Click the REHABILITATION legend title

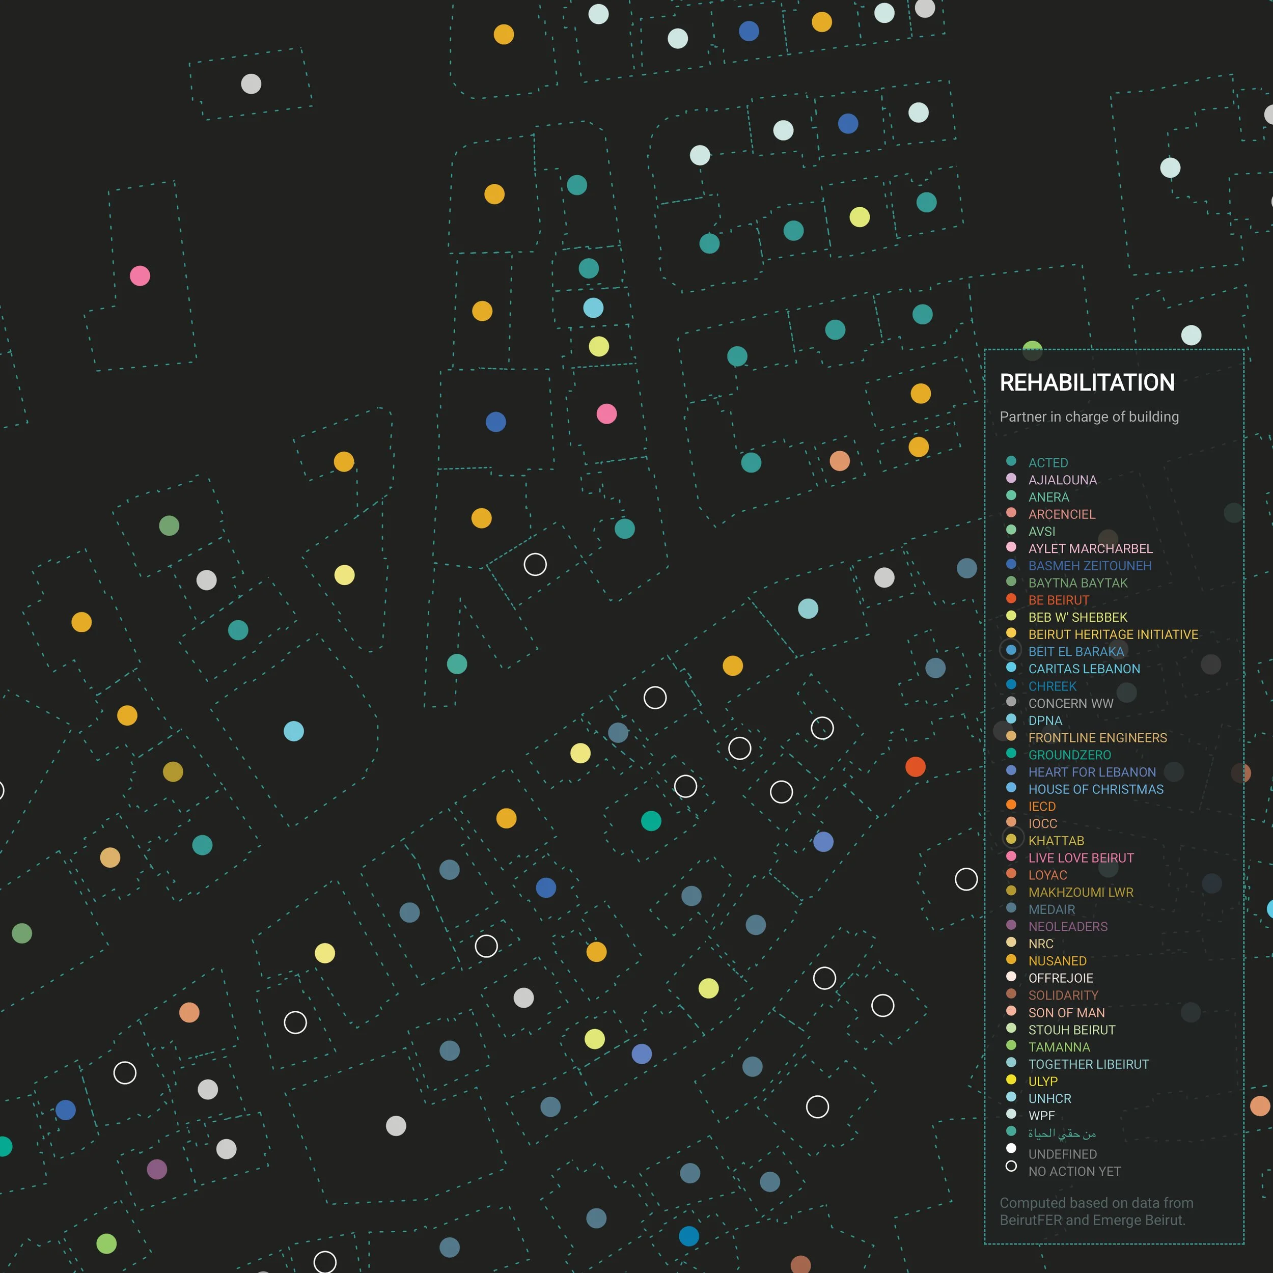click(1087, 383)
